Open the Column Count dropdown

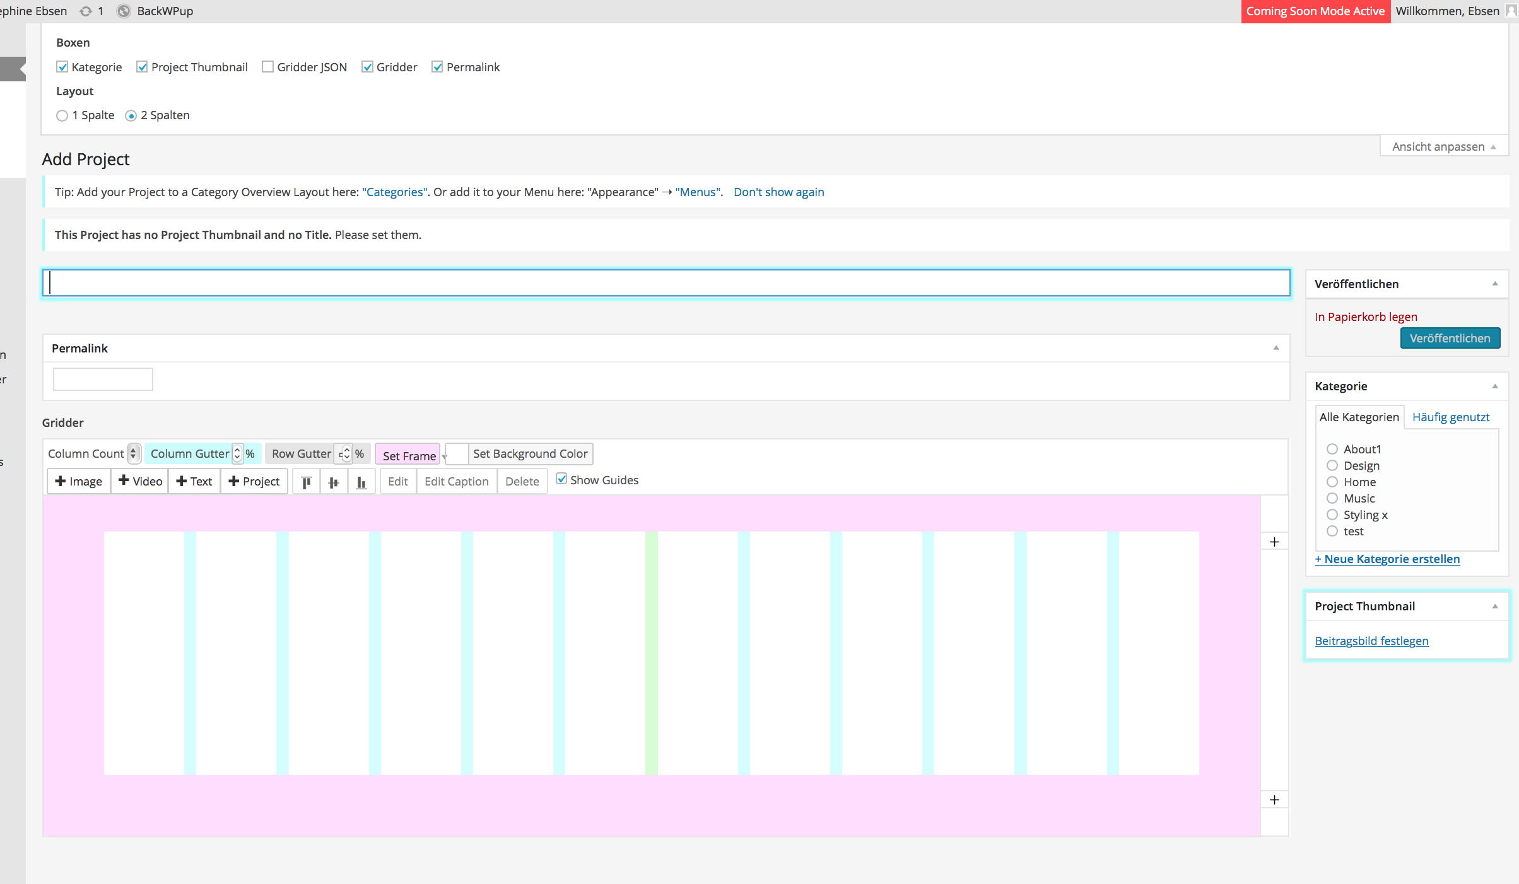pyautogui.click(x=133, y=454)
